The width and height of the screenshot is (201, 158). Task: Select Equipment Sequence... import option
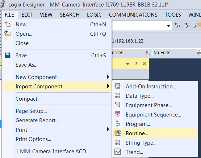(155, 115)
